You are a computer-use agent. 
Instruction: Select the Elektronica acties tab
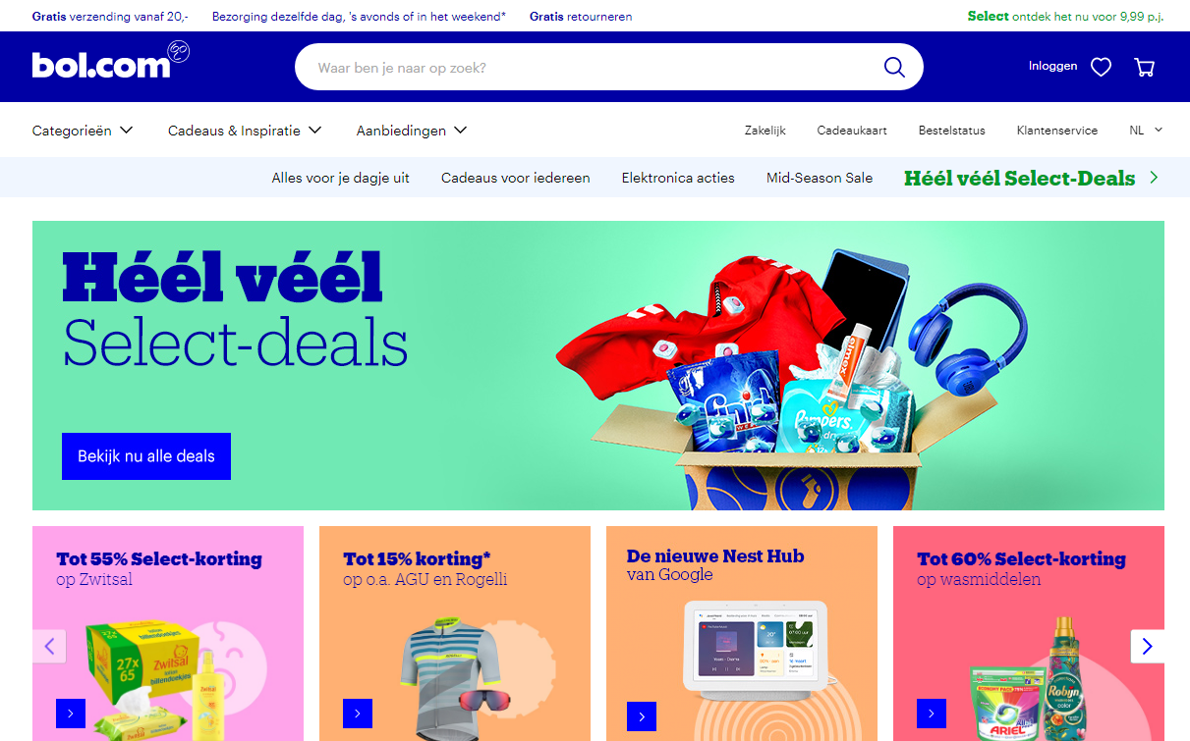[x=678, y=178]
